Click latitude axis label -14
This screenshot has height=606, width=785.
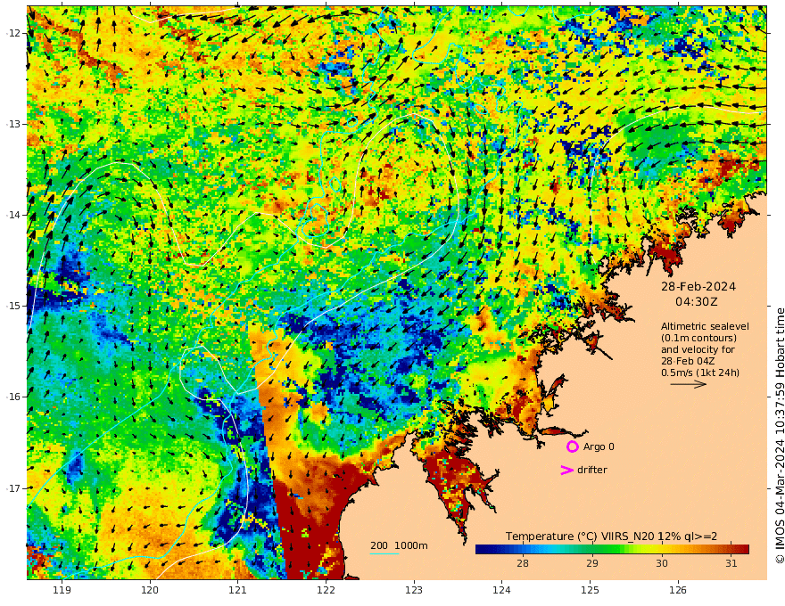coord(13,215)
